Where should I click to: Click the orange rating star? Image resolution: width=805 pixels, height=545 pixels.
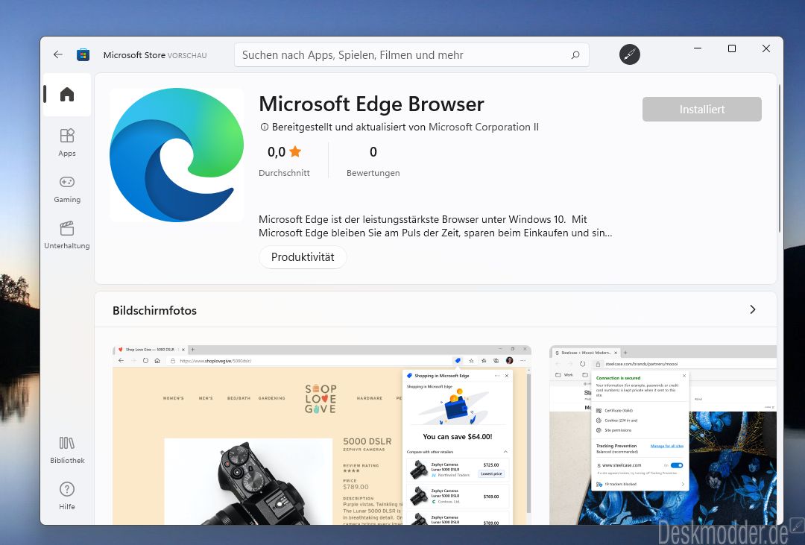[295, 151]
